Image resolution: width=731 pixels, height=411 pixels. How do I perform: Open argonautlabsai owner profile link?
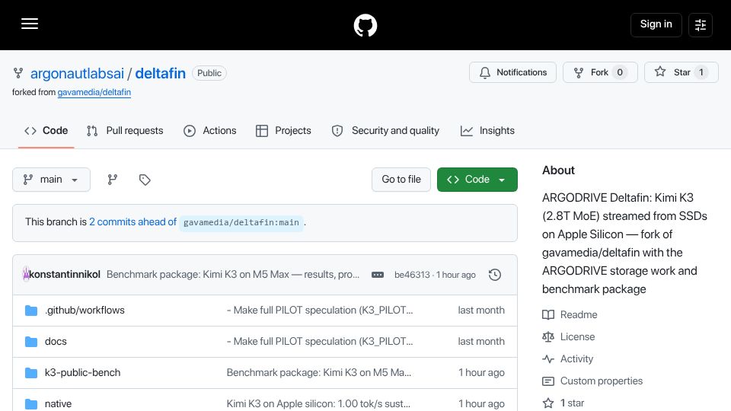(x=78, y=73)
